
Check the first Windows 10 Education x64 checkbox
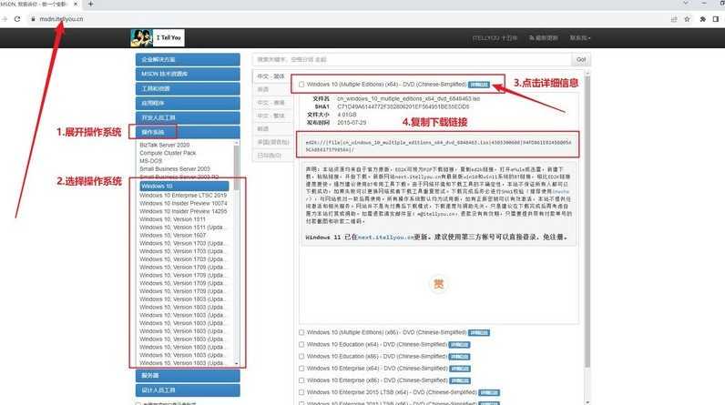point(301,345)
